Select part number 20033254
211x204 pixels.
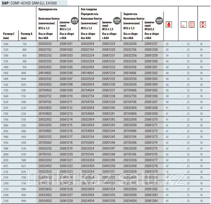(x=87, y=148)
